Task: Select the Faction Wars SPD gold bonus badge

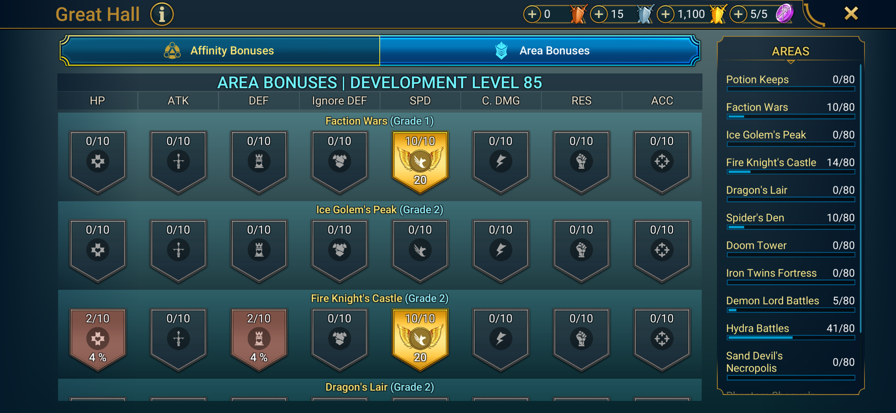Action: (x=420, y=162)
